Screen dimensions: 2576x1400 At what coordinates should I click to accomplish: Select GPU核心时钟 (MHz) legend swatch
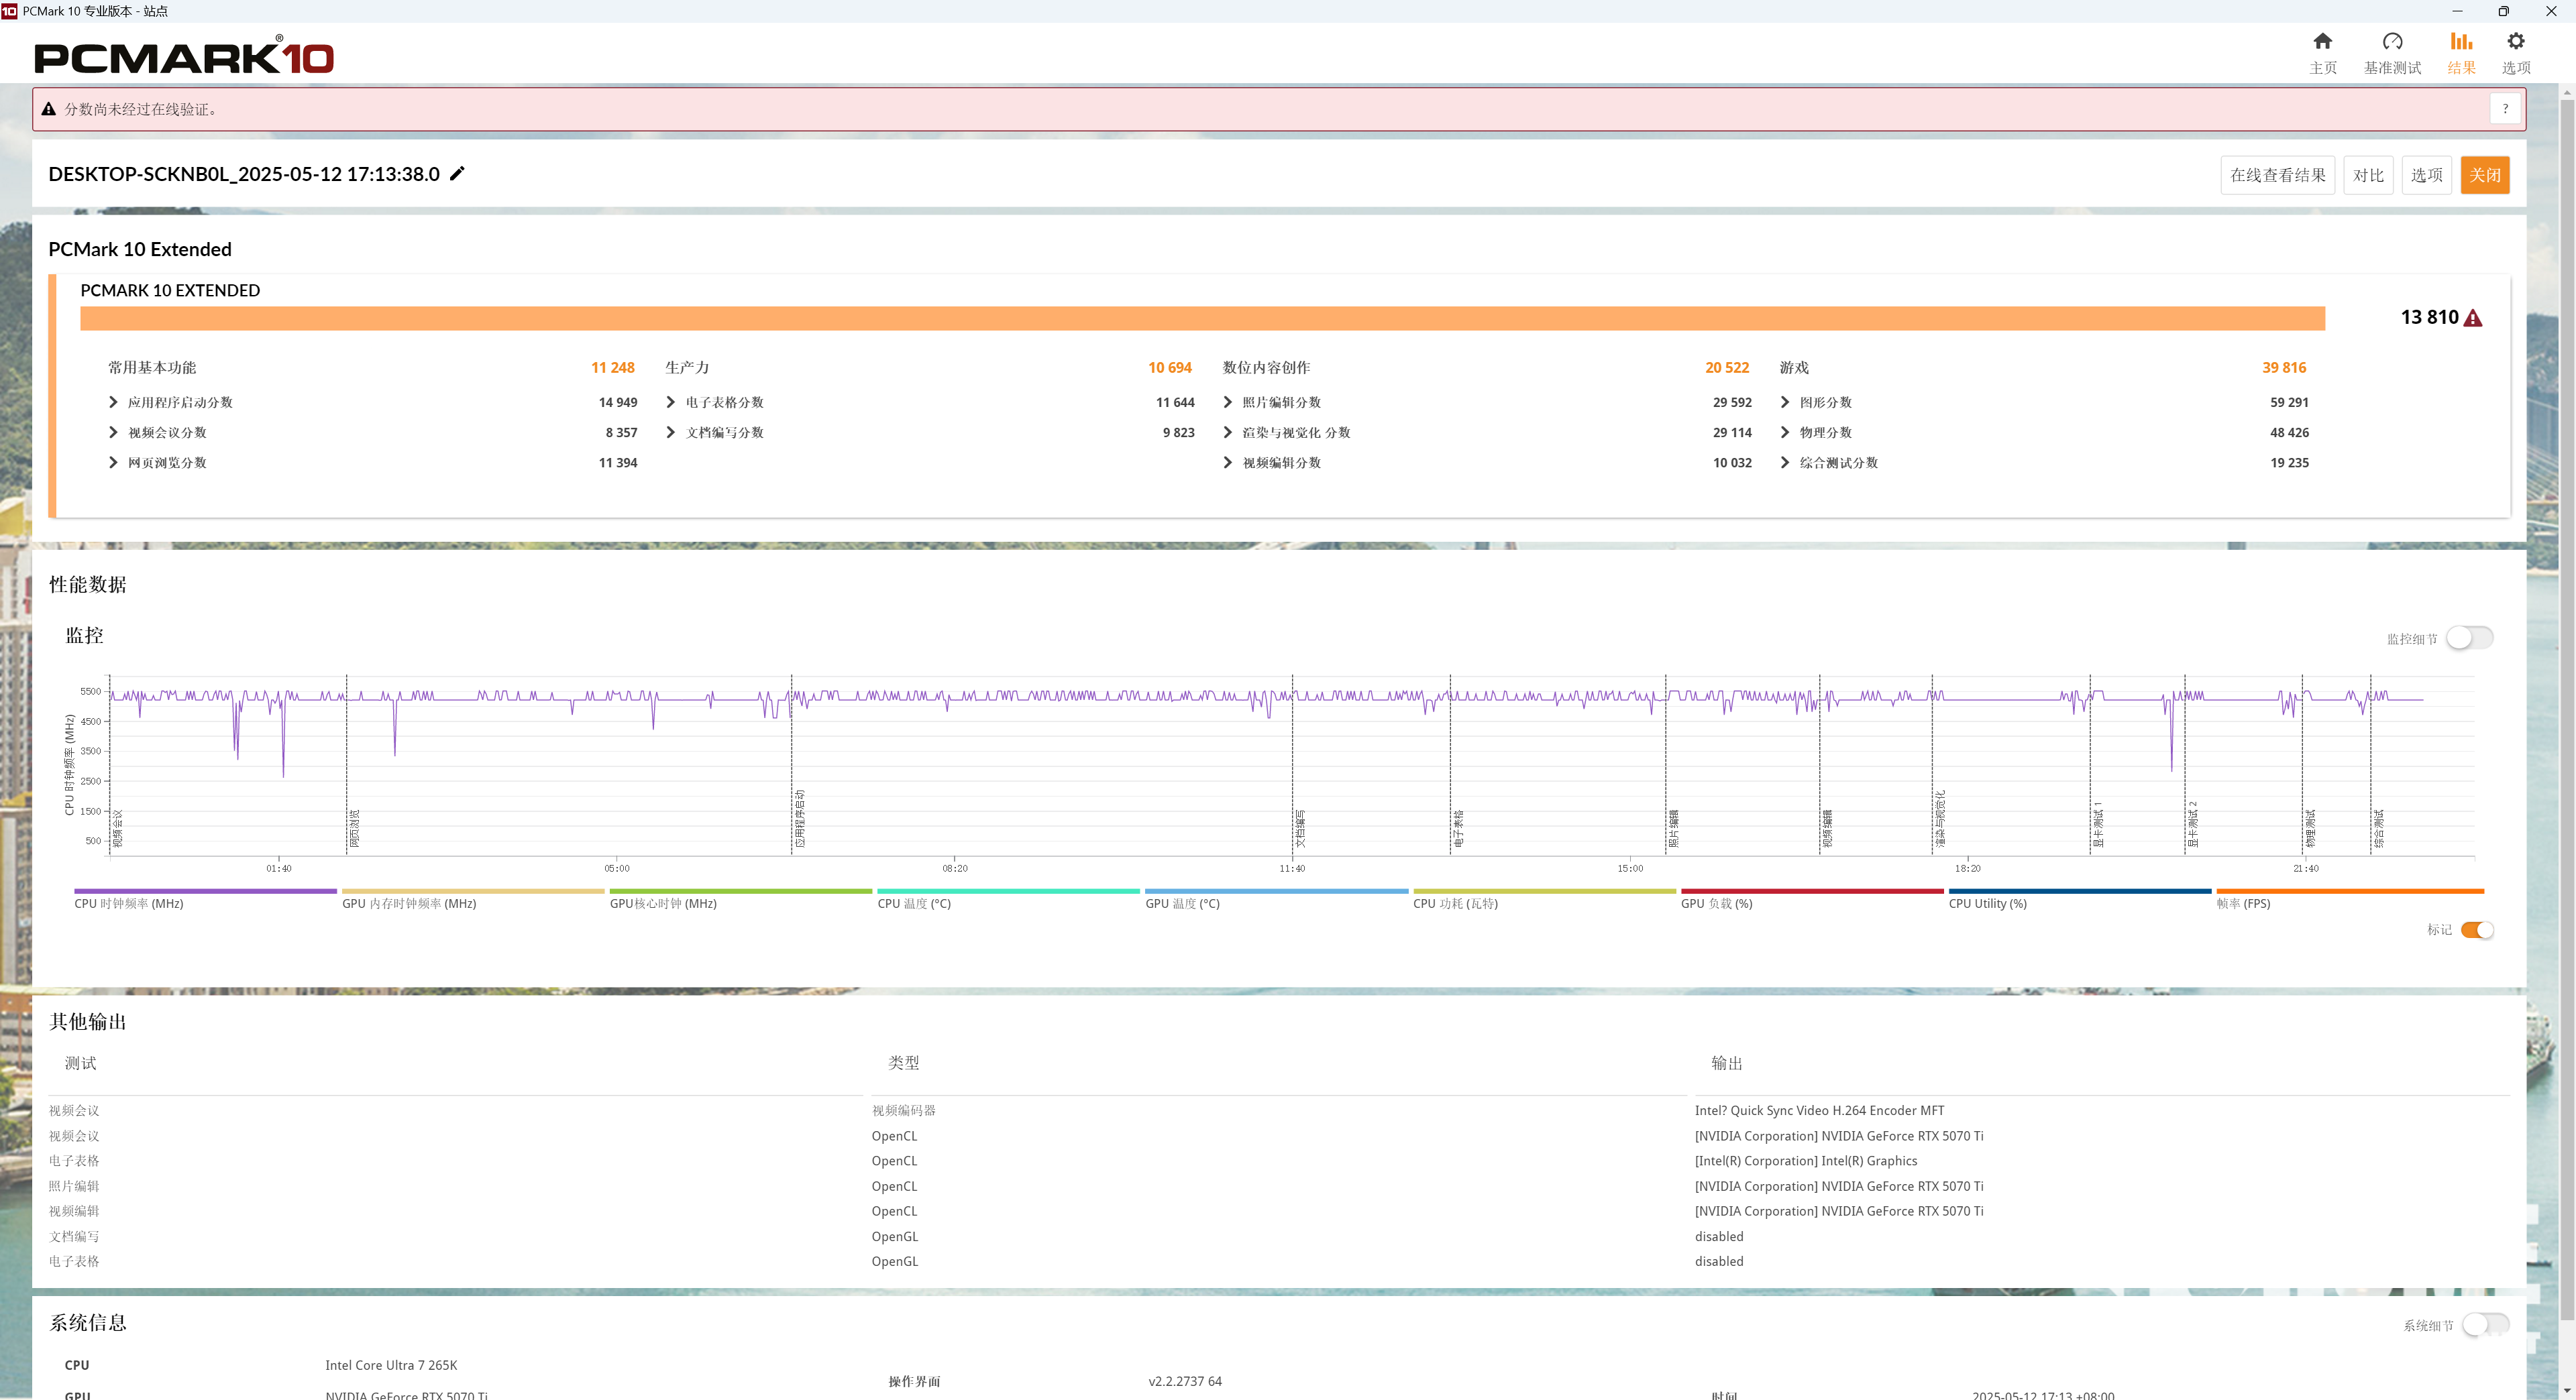pyautogui.click(x=741, y=891)
